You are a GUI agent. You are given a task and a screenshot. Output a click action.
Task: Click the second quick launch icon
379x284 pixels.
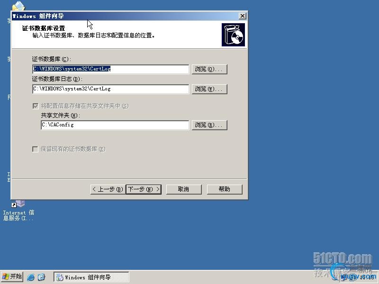pyautogui.click(x=42, y=277)
